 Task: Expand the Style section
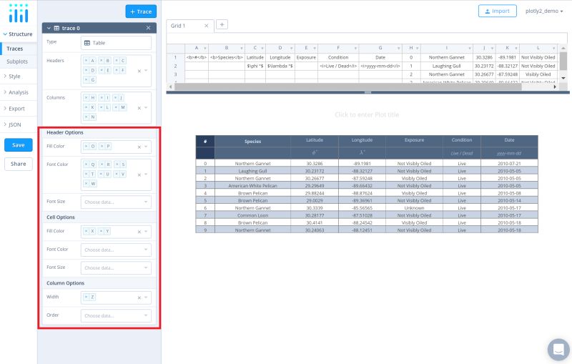(x=12, y=77)
